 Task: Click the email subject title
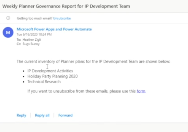(66, 6)
